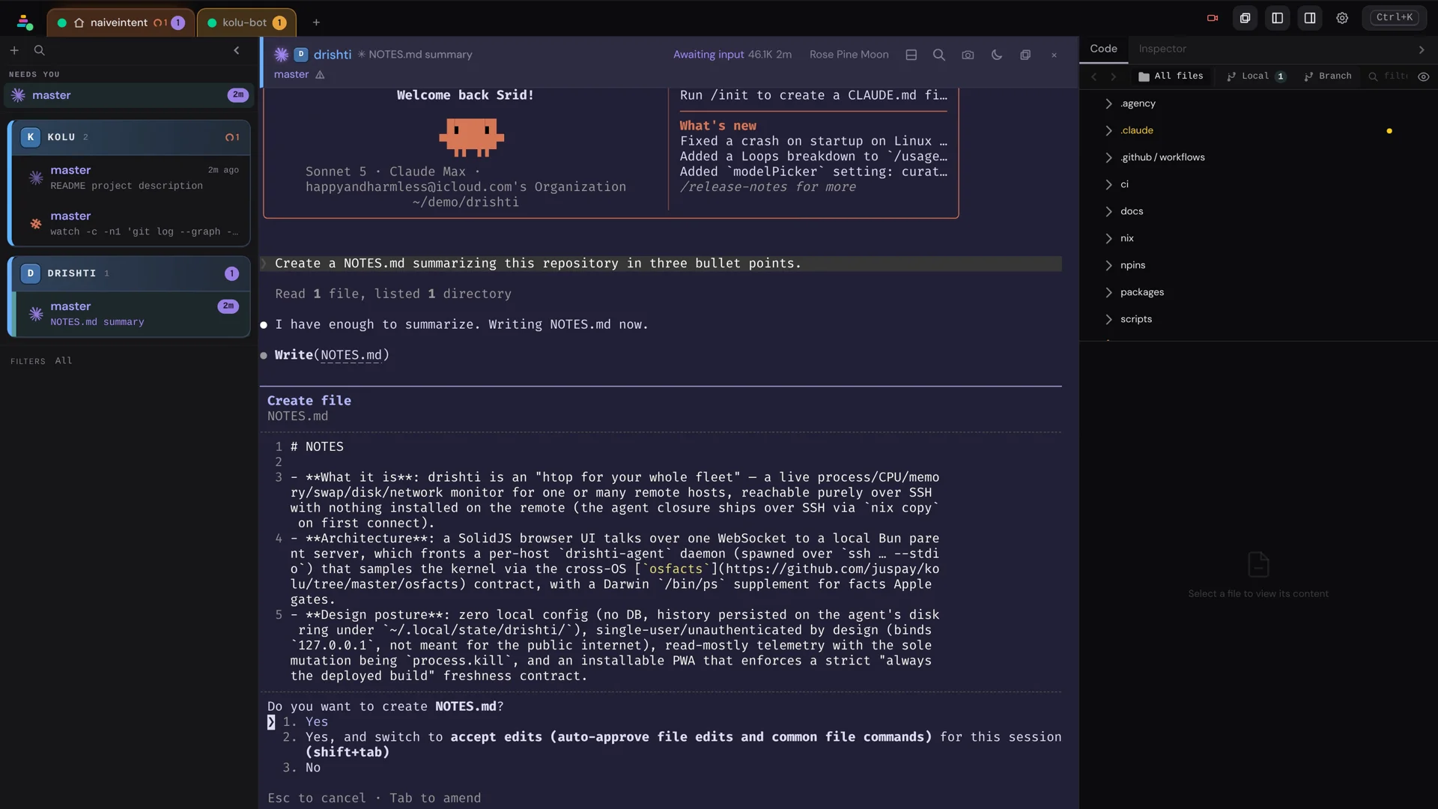Click the purple 1 badge on DRISHTI header
Viewport: 1438px width, 809px height.
tap(231, 273)
